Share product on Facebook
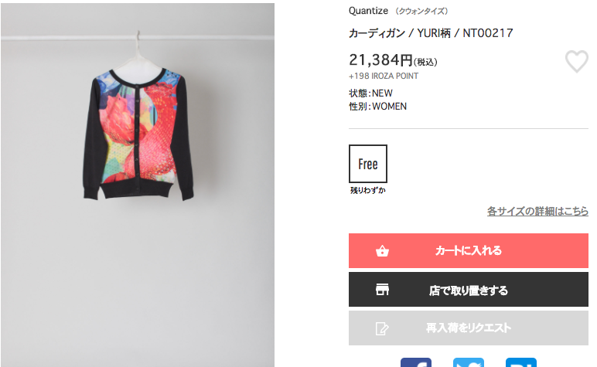Viewport: 597px width, 367px height. coord(416,362)
